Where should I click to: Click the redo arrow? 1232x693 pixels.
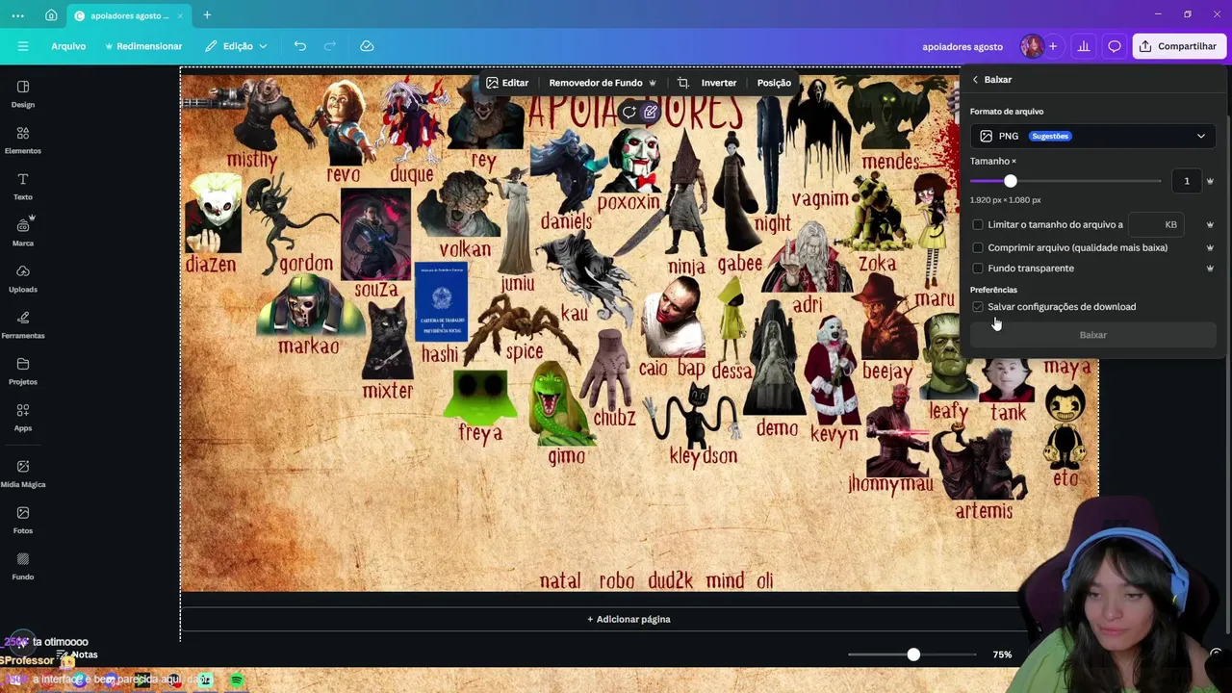[x=330, y=46]
